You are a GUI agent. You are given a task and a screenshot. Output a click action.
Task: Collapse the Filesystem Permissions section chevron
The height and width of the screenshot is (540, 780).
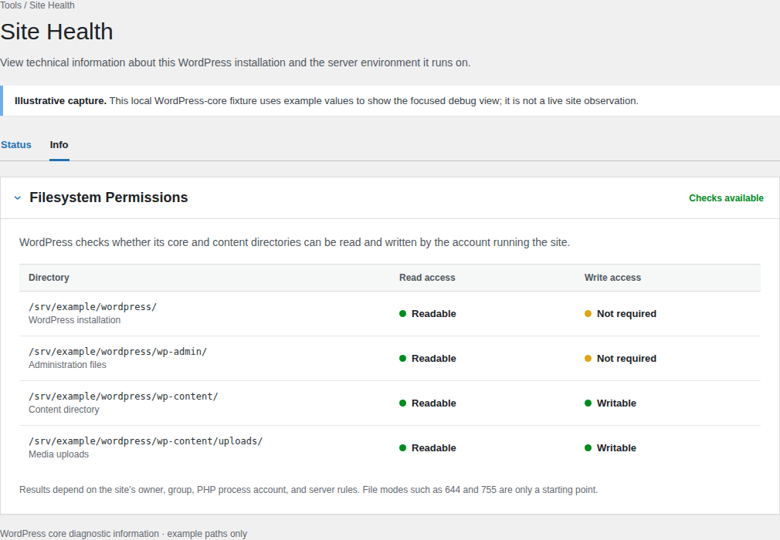(18, 197)
